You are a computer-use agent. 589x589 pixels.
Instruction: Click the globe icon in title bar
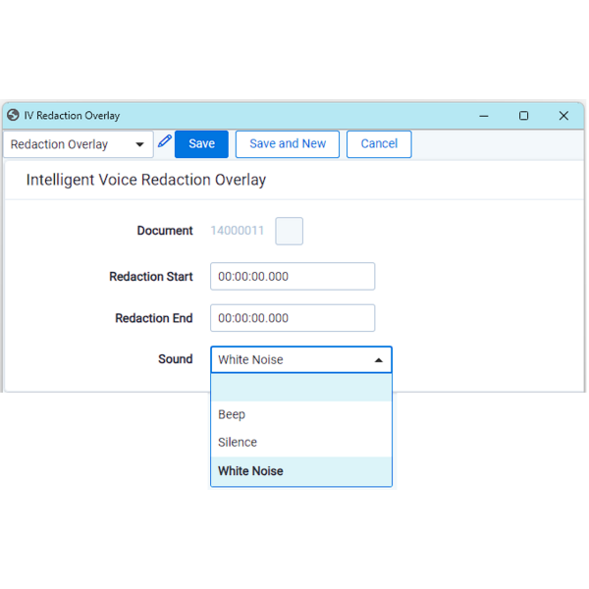[x=13, y=115]
